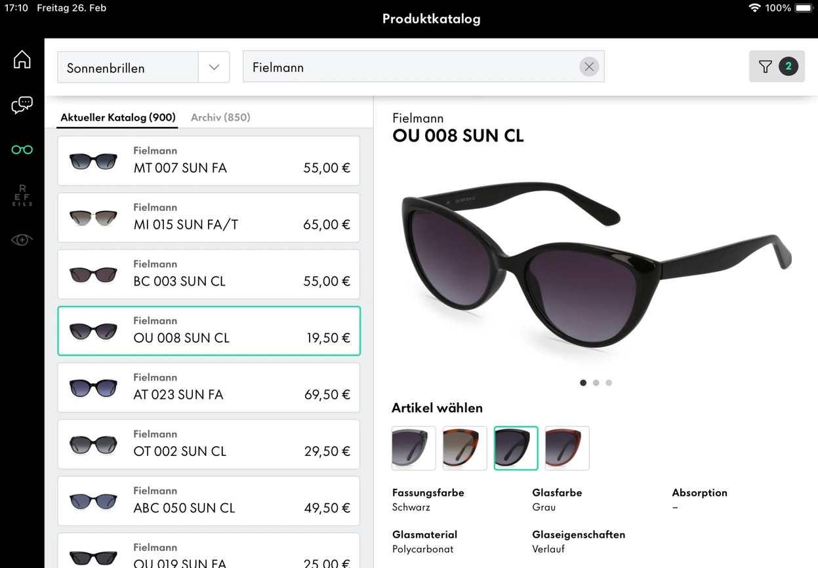This screenshot has height=568, width=818.
Task: Clear the Fielmann search text
Action: pyautogui.click(x=589, y=67)
